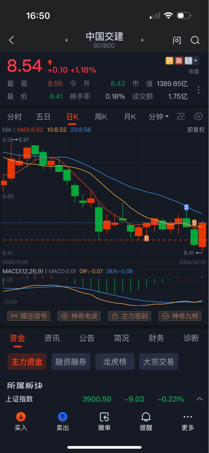Select the 分时 intraday chart tab
209x453 pixels.
(14, 117)
